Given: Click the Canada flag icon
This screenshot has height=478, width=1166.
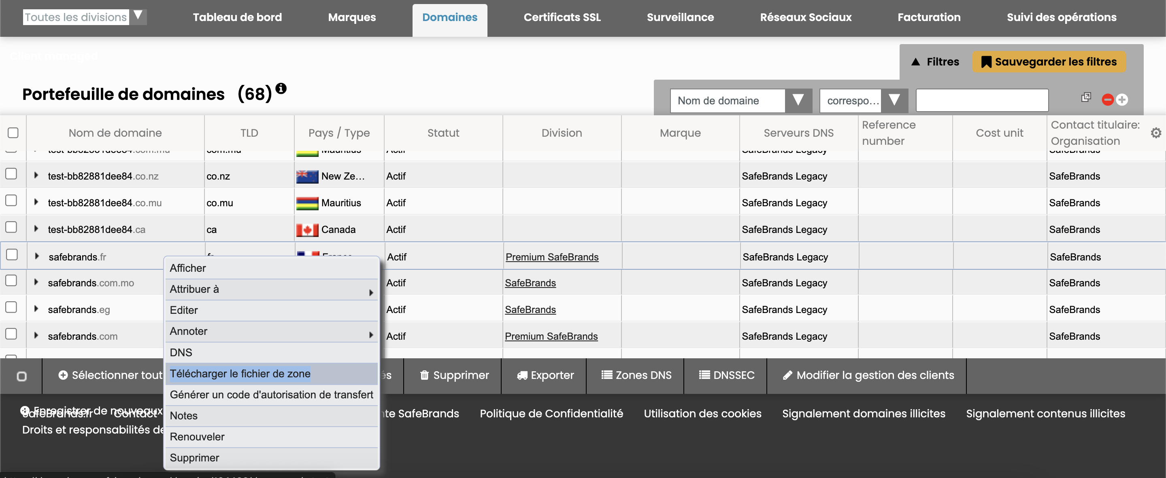Looking at the screenshot, I should tap(307, 230).
